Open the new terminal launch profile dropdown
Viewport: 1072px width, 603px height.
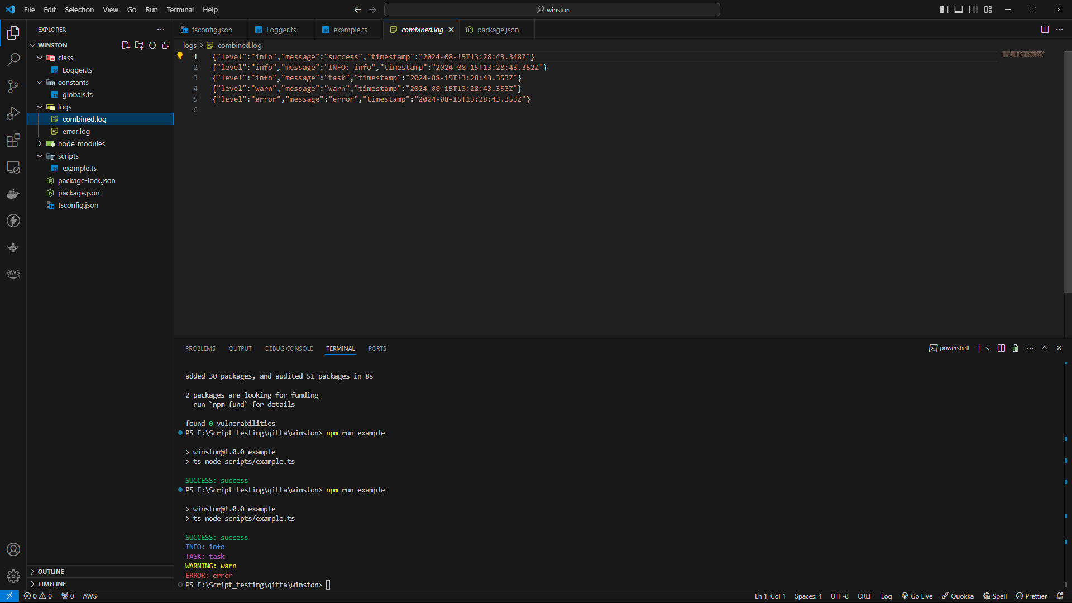(988, 348)
